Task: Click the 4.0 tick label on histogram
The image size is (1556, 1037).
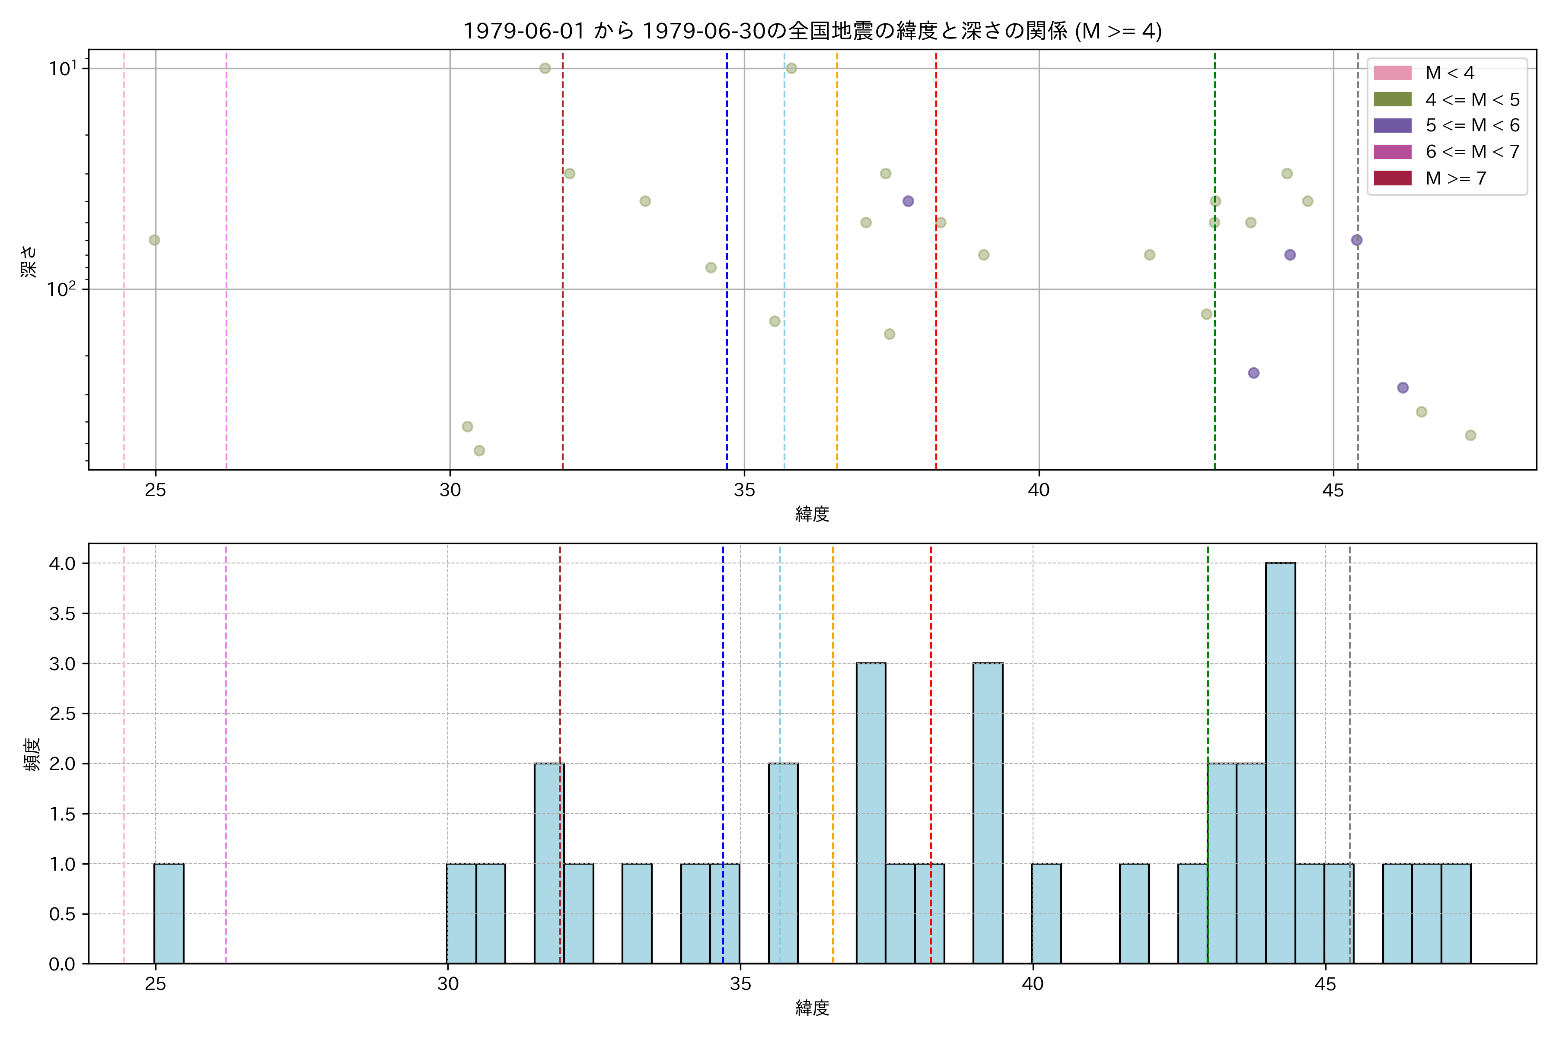Action: (x=62, y=563)
